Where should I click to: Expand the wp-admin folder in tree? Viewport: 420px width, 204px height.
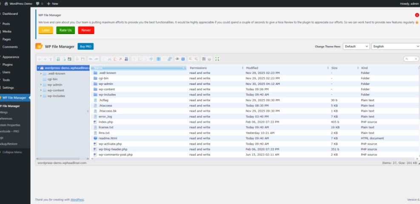tap(41, 85)
